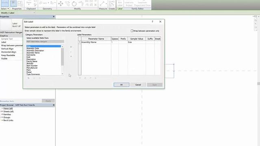Select Manufacturer in the parameter list
This screenshot has height=146, width=260.
click(32, 68)
